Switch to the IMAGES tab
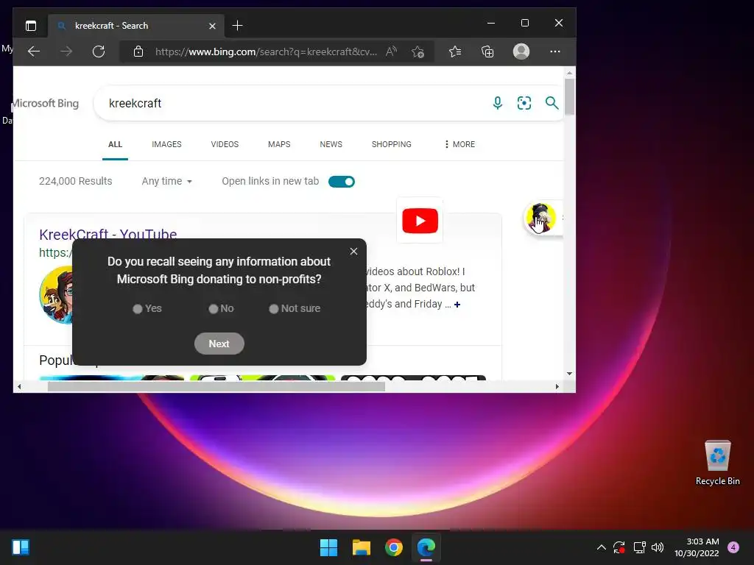 click(166, 144)
